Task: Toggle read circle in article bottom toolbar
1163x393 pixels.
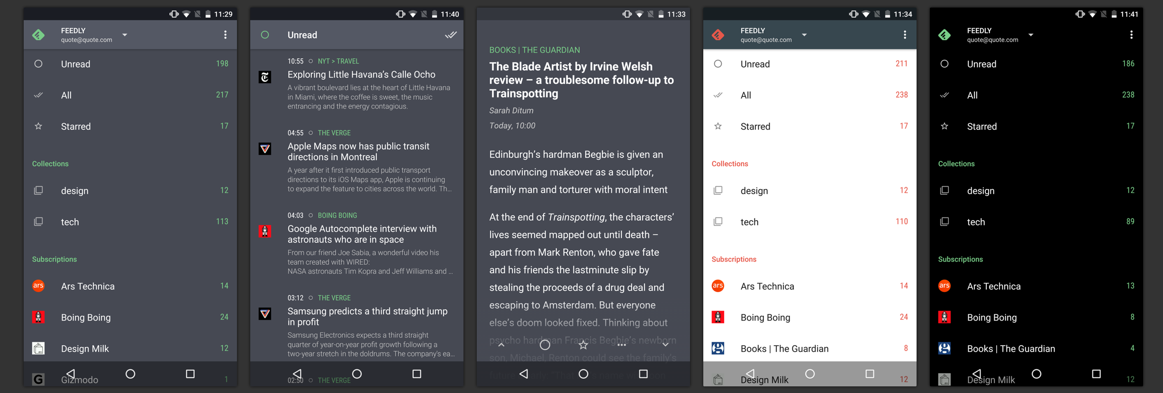Action: (545, 345)
